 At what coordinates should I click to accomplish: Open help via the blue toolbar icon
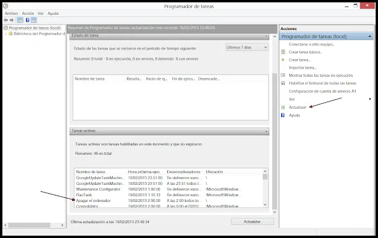coord(28,20)
